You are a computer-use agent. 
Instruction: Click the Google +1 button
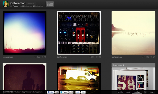78,92
